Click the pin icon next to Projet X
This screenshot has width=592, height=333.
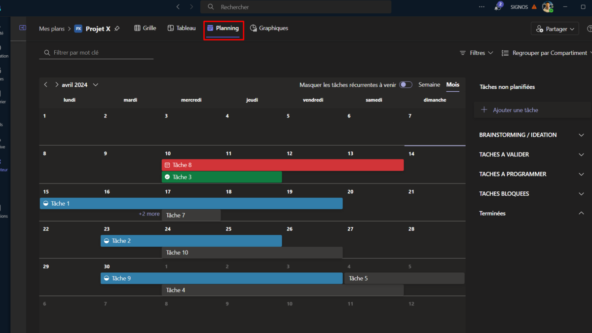click(x=117, y=29)
